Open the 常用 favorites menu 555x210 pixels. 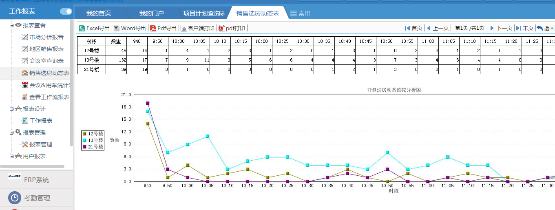[300, 13]
